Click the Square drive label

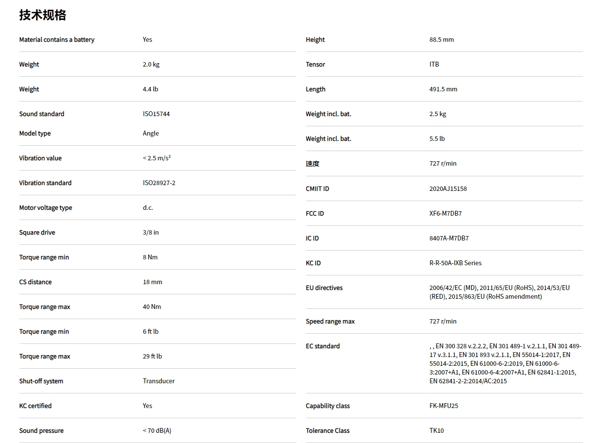(x=37, y=232)
